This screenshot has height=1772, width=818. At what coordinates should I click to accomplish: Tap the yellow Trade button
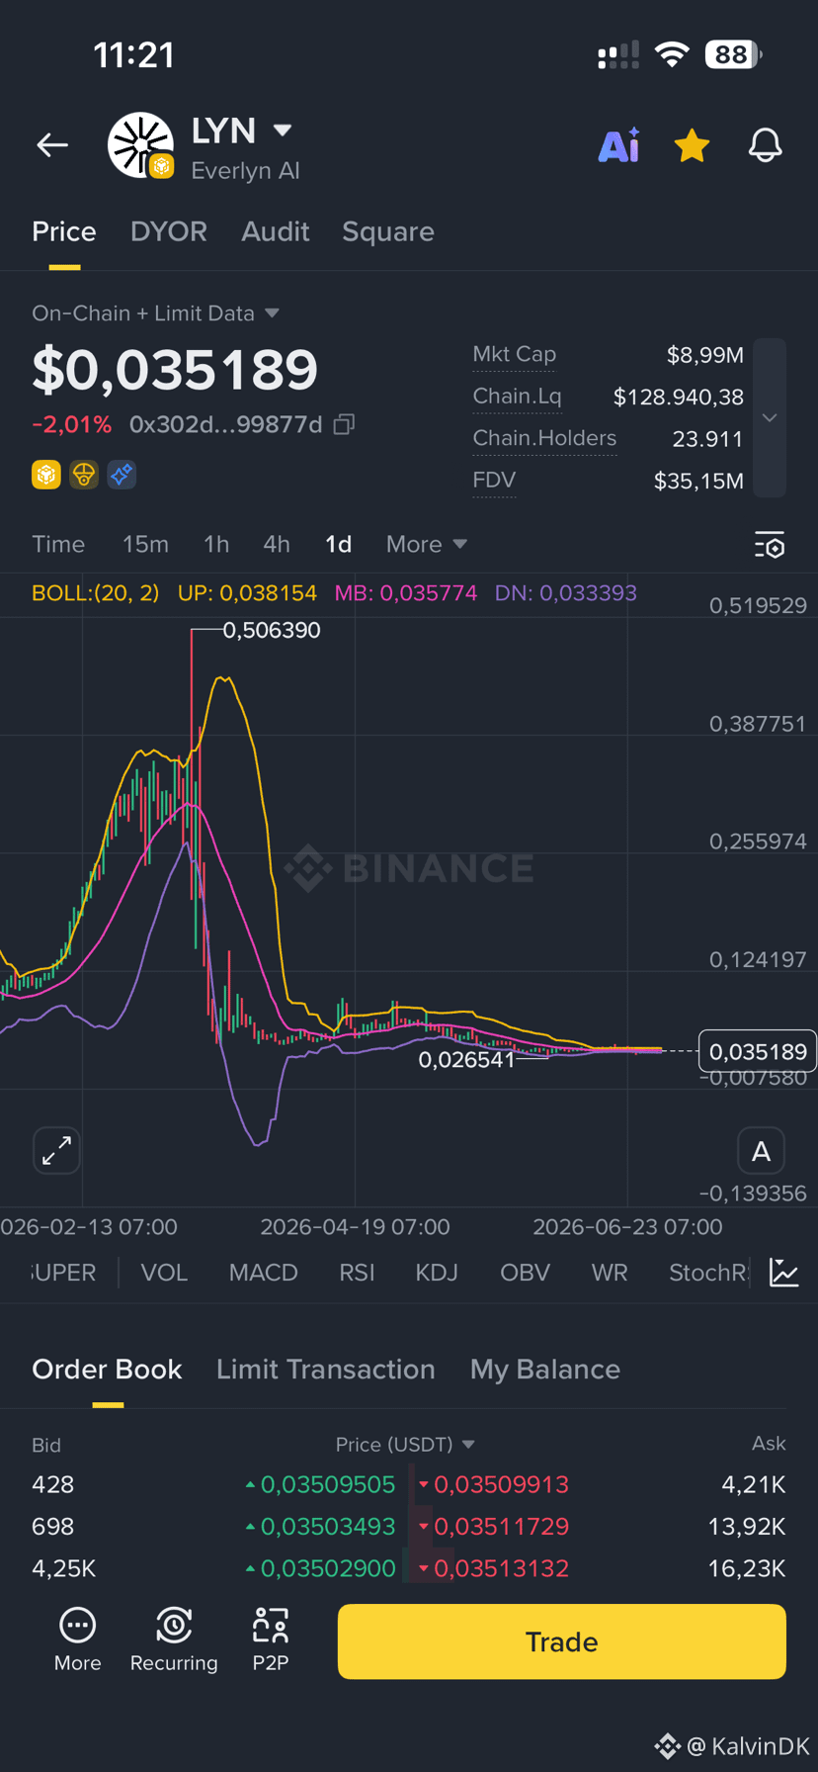click(x=562, y=1641)
